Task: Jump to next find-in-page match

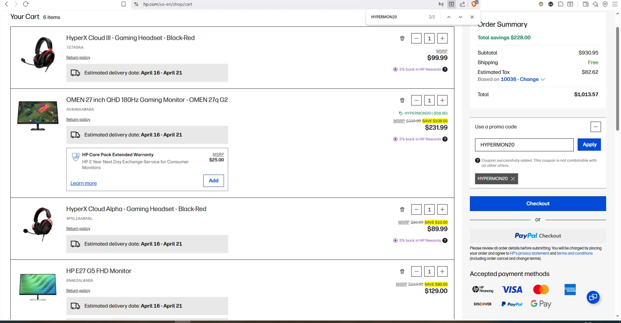Action: pyautogui.click(x=460, y=17)
